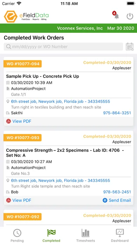
Task: Go to the Dashboard tab
Action: click(120, 235)
